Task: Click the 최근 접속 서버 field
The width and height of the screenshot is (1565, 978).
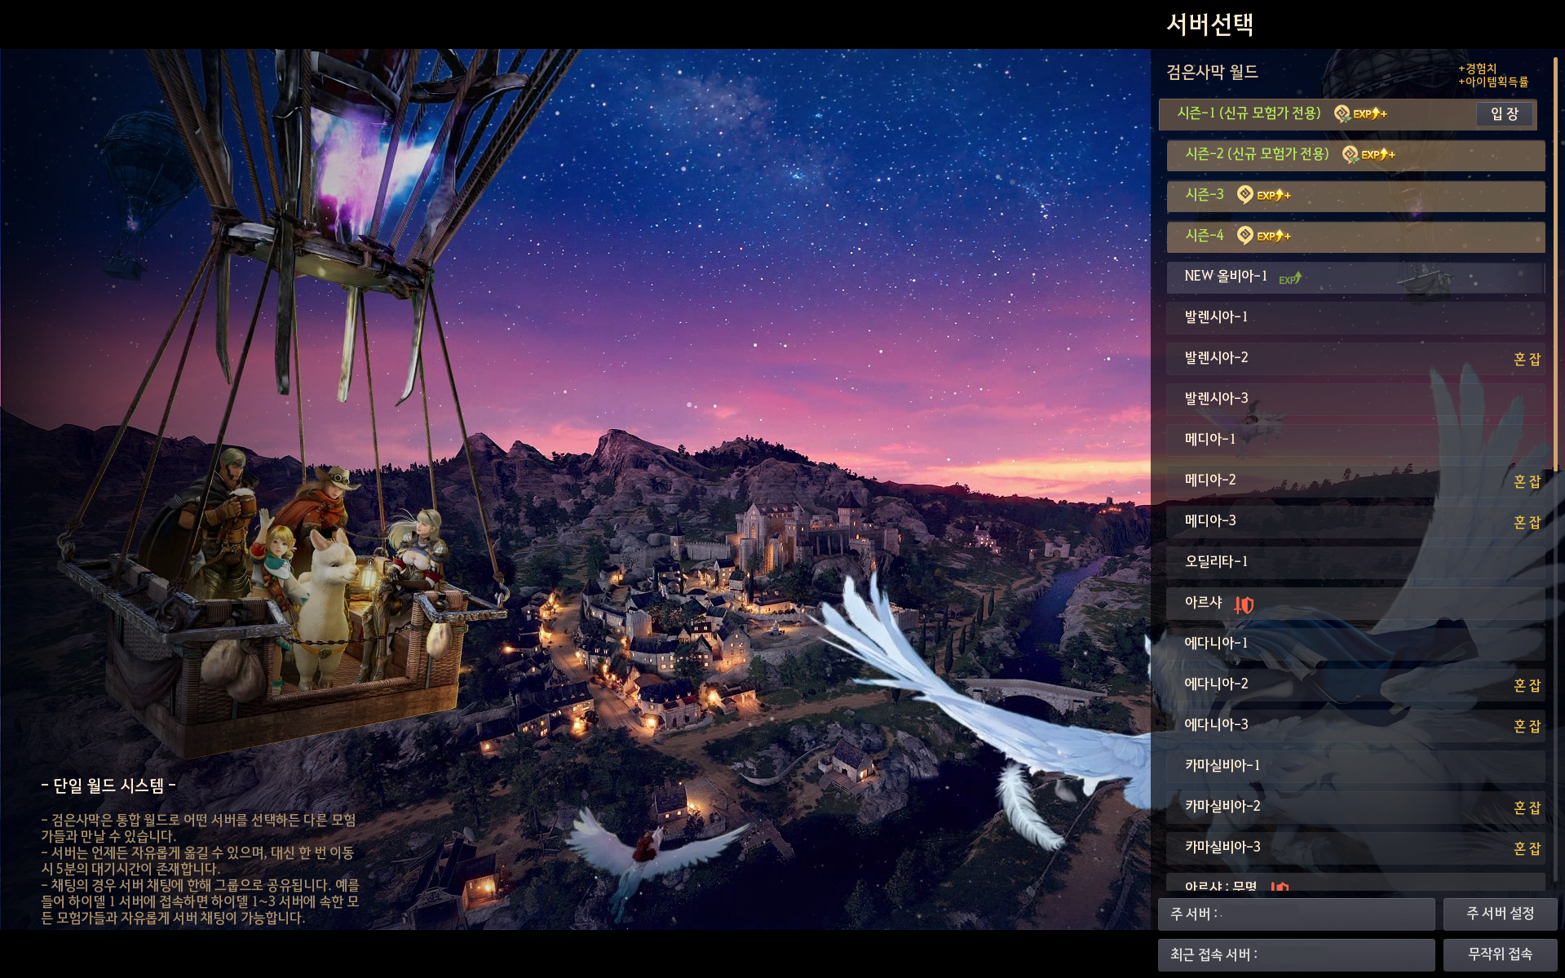Action: tap(1296, 954)
